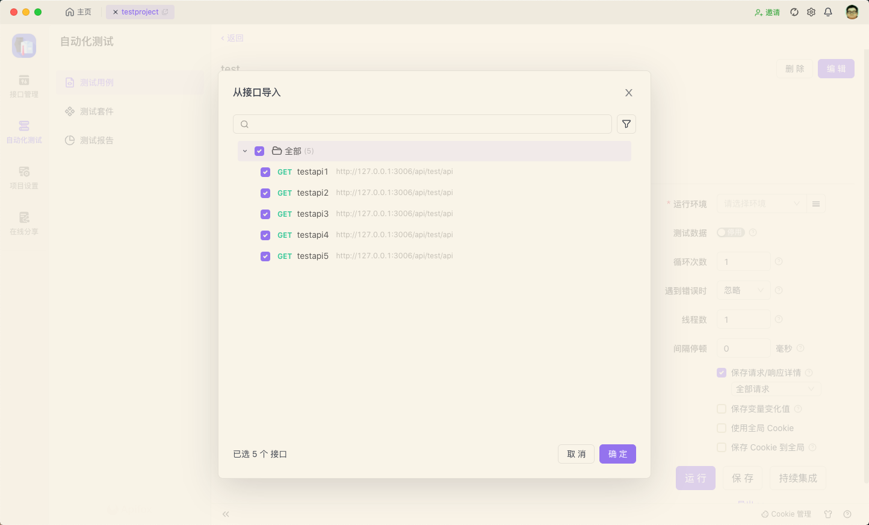The height and width of the screenshot is (525, 869).
Task: Close the testproject tab
Action: pos(116,12)
